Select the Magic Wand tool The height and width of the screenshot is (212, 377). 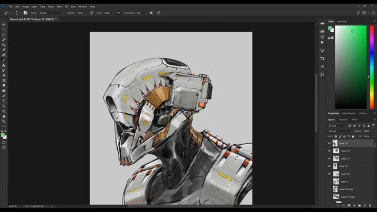tap(4, 39)
